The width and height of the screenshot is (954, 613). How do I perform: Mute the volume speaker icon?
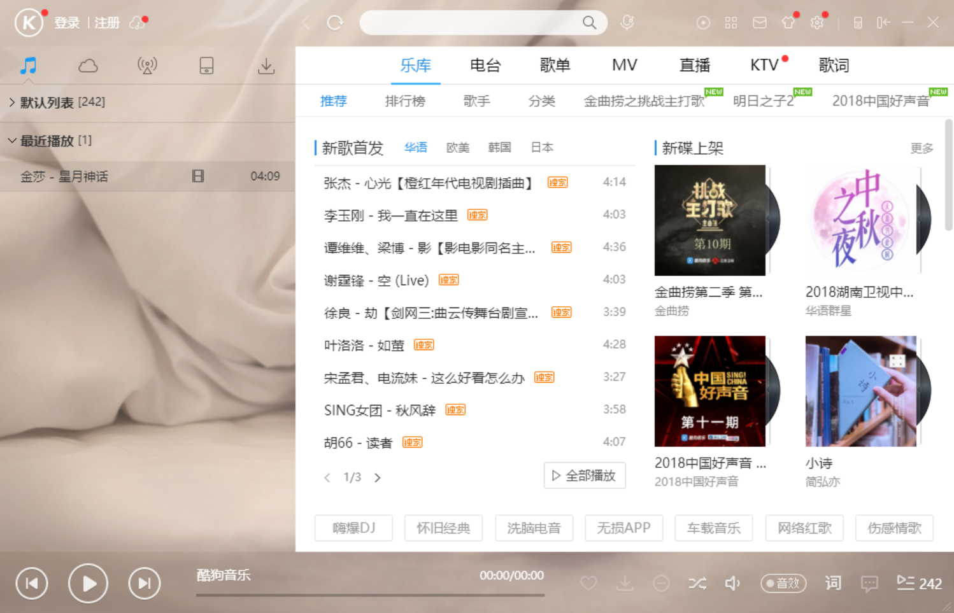(x=733, y=583)
